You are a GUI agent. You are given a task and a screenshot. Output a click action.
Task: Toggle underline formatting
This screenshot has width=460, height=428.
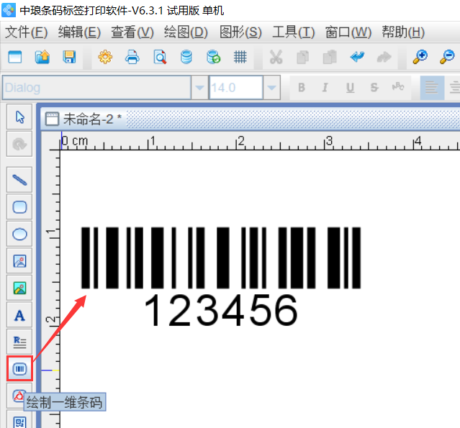[350, 87]
